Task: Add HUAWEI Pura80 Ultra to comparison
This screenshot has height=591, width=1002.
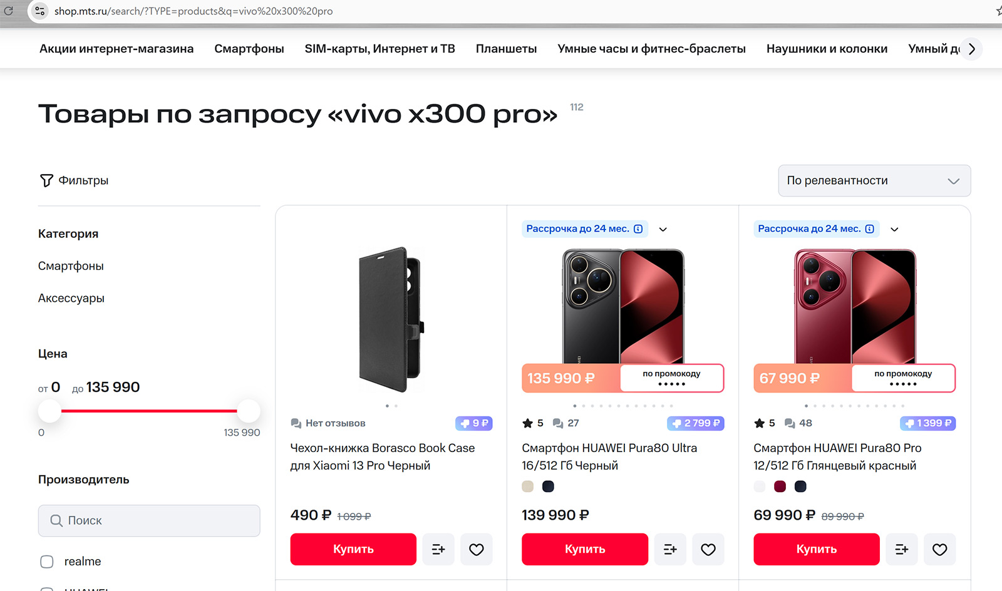Action: (670, 549)
